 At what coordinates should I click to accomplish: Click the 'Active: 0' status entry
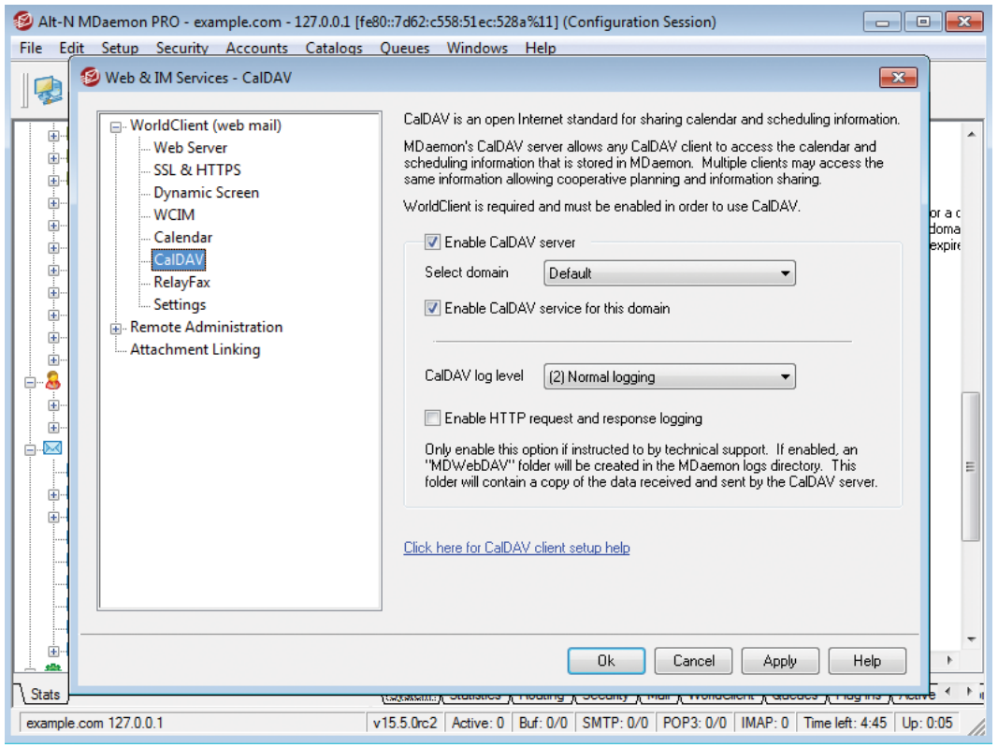point(477,723)
